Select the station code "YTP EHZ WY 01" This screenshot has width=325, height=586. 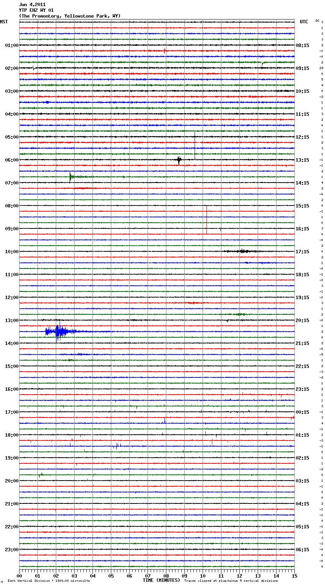click(x=36, y=10)
